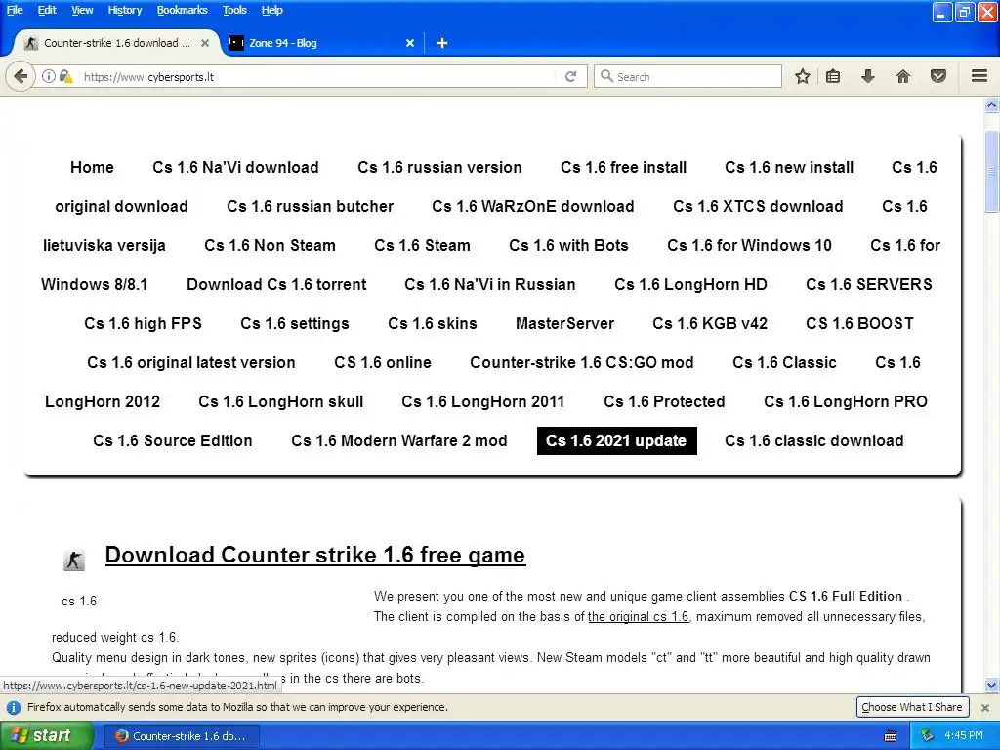Close the Zone 94 - Blog tab

click(x=410, y=43)
